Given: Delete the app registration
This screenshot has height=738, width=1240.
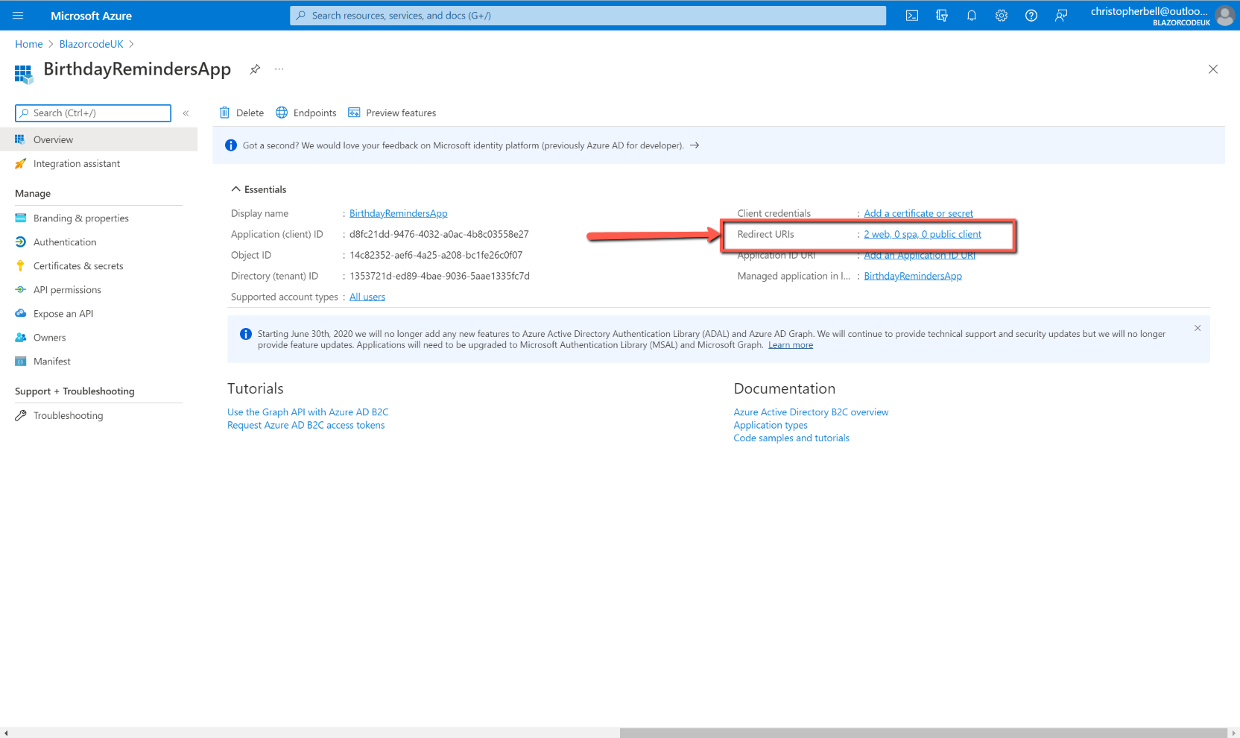Looking at the screenshot, I should click(241, 113).
